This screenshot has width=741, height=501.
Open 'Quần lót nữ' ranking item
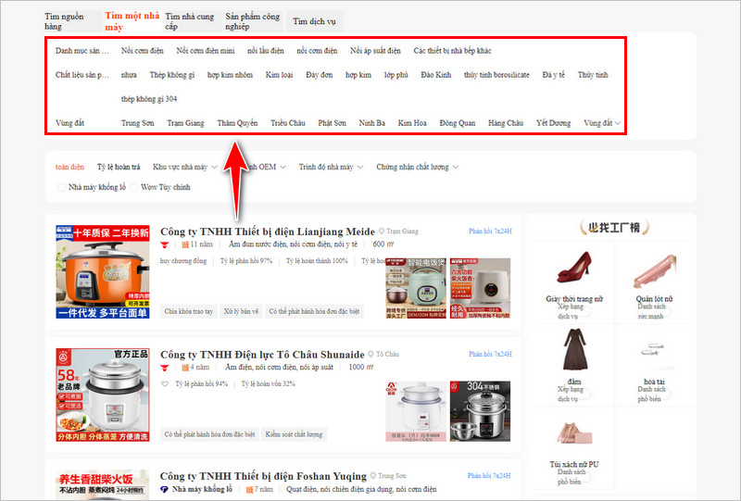pyautogui.click(x=655, y=283)
